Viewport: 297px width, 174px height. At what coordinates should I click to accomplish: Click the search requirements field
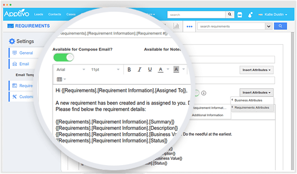(x=231, y=26)
